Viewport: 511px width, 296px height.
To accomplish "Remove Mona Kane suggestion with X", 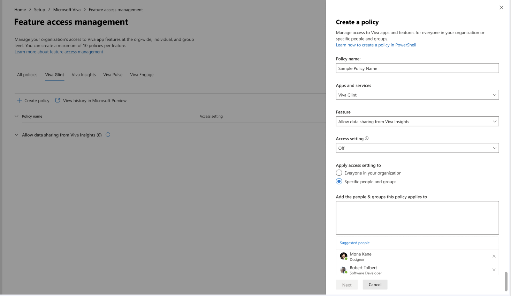I will click(x=494, y=256).
